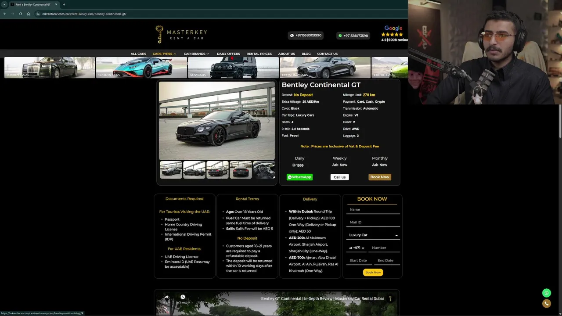The width and height of the screenshot is (562, 316).
Task: Open site information icon in address bar
Action: point(38,14)
